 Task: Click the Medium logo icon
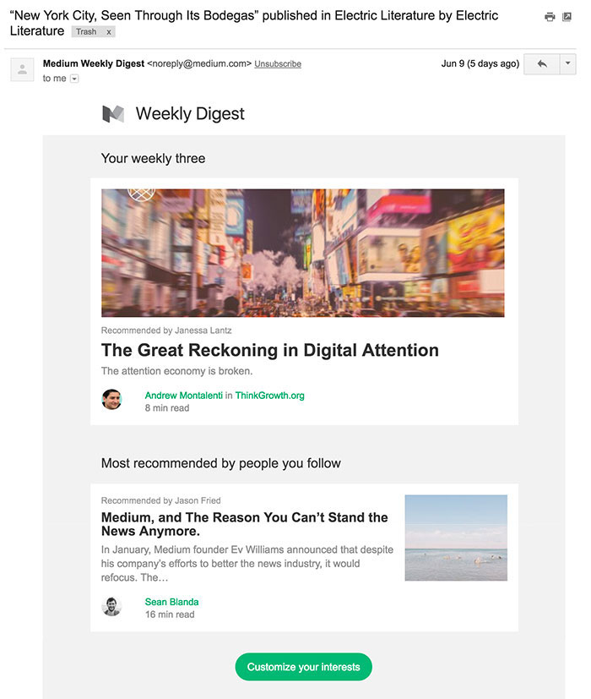coord(113,114)
